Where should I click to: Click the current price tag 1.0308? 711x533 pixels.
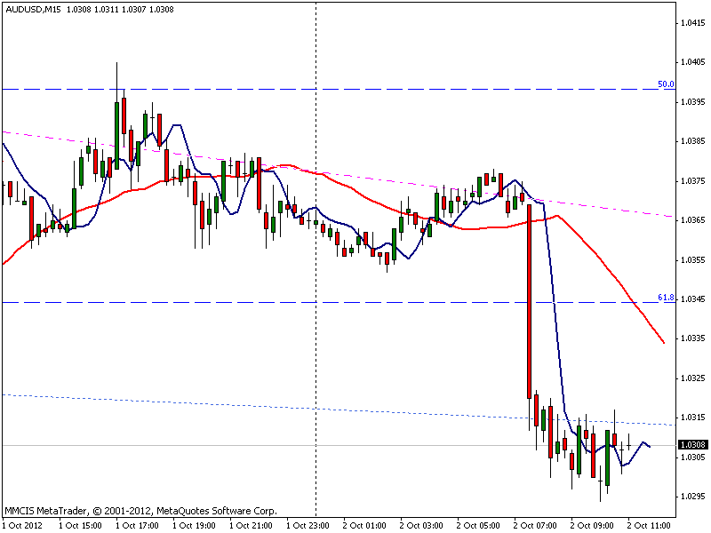[693, 445]
